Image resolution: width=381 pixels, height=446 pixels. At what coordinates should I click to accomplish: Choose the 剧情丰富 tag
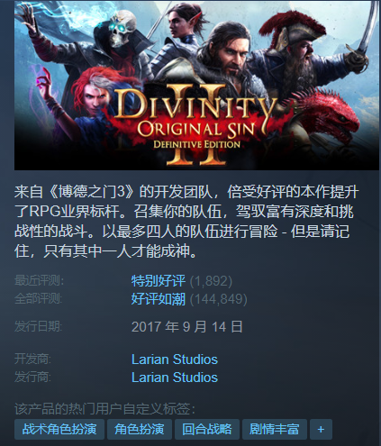[275, 429]
